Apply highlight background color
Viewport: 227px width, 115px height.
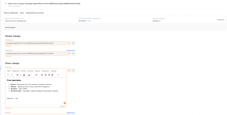tap(24, 75)
